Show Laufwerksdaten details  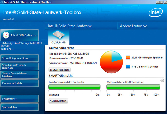[59, 70]
